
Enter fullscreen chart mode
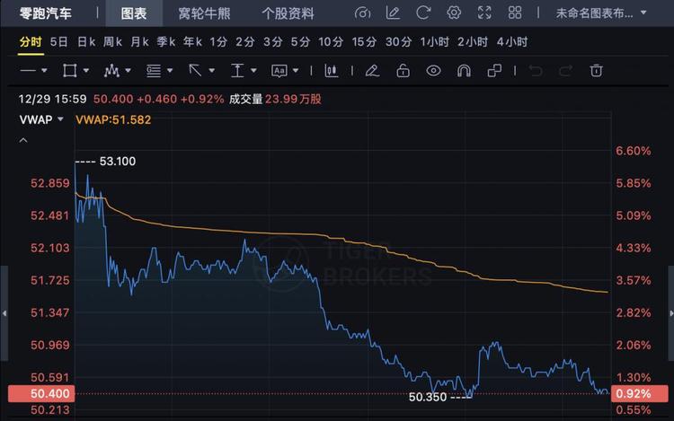484,13
